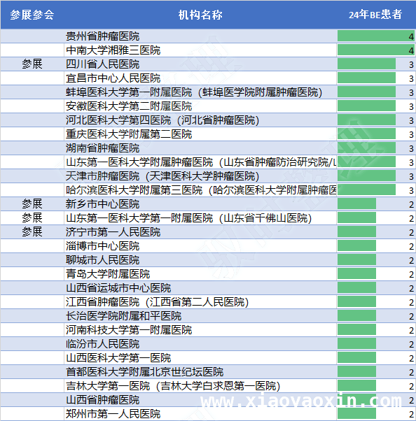
Task: Click 参展 in the 山东省千佛山医院 row
Action: click(x=32, y=217)
